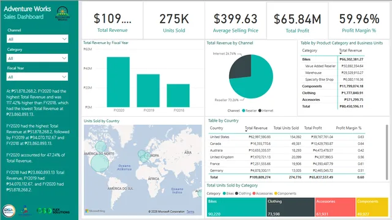This screenshot has height=220, width=392.
Task: Select the Internet slice of pie chart
Action: 241,67
